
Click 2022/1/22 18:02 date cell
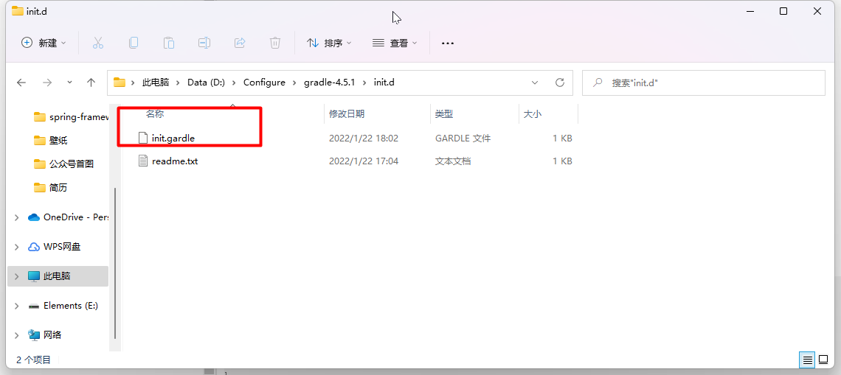coord(364,139)
